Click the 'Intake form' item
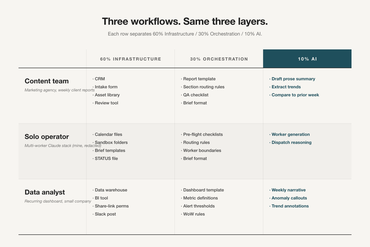The height and width of the screenshot is (247, 370). [105, 87]
